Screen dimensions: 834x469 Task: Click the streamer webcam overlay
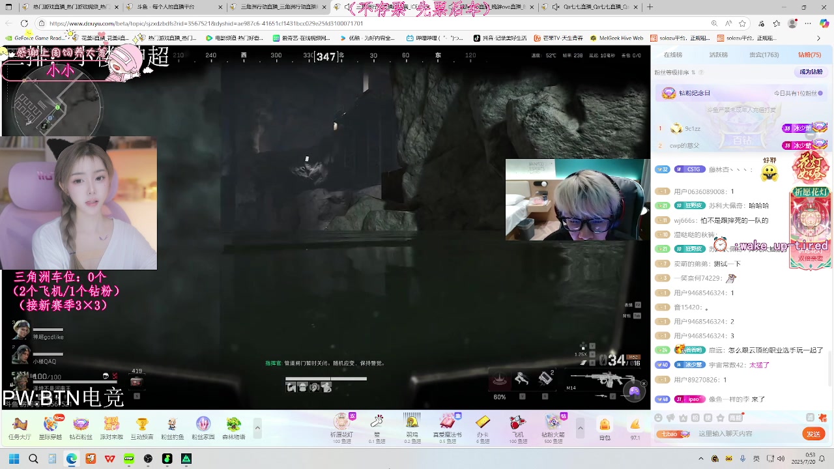78,203
